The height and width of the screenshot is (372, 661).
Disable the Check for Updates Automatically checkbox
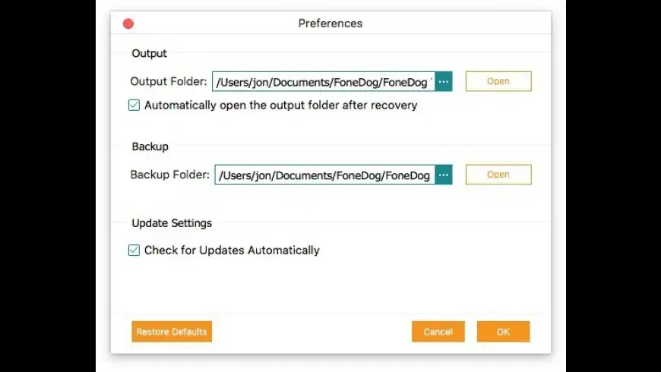pyautogui.click(x=134, y=251)
